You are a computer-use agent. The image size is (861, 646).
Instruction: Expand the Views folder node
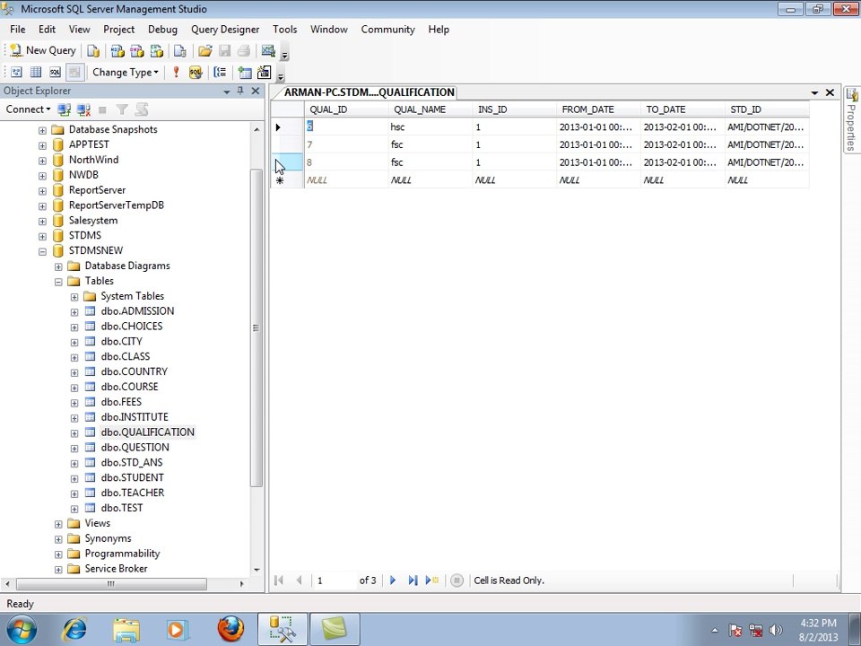coord(58,524)
